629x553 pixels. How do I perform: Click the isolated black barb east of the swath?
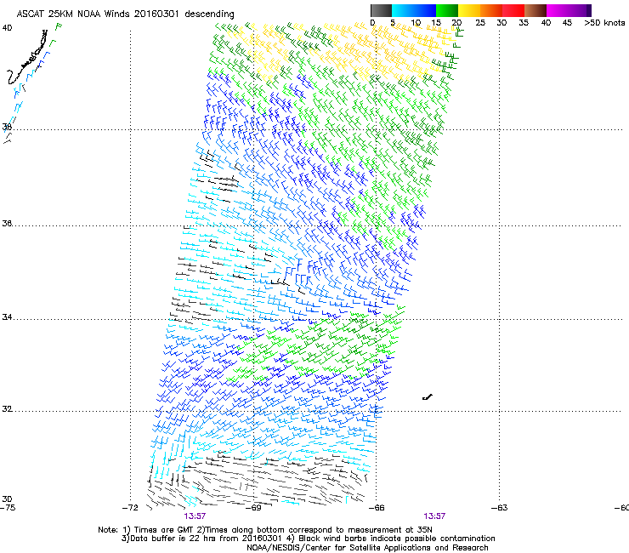tap(428, 397)
